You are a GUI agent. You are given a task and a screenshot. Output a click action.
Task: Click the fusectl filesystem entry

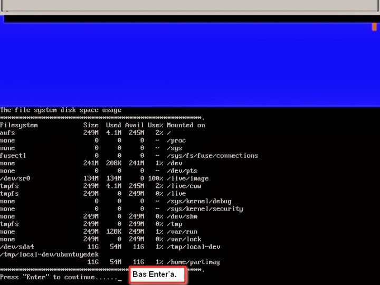13,156
